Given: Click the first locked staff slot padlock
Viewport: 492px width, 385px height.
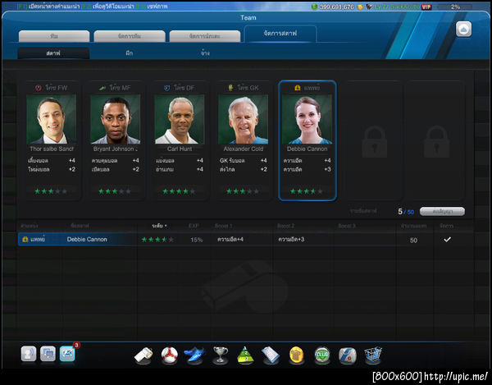Looking at the screenshot, I should click(x=375, y=142).
